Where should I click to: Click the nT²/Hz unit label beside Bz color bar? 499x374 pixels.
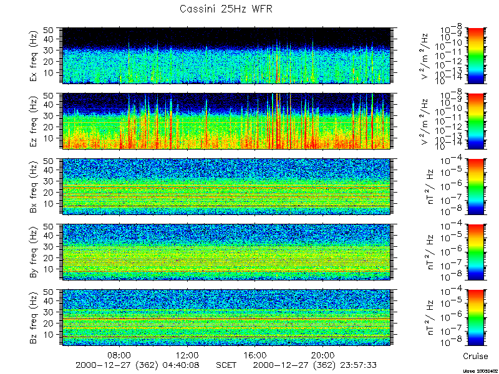(x=430, y=318)
